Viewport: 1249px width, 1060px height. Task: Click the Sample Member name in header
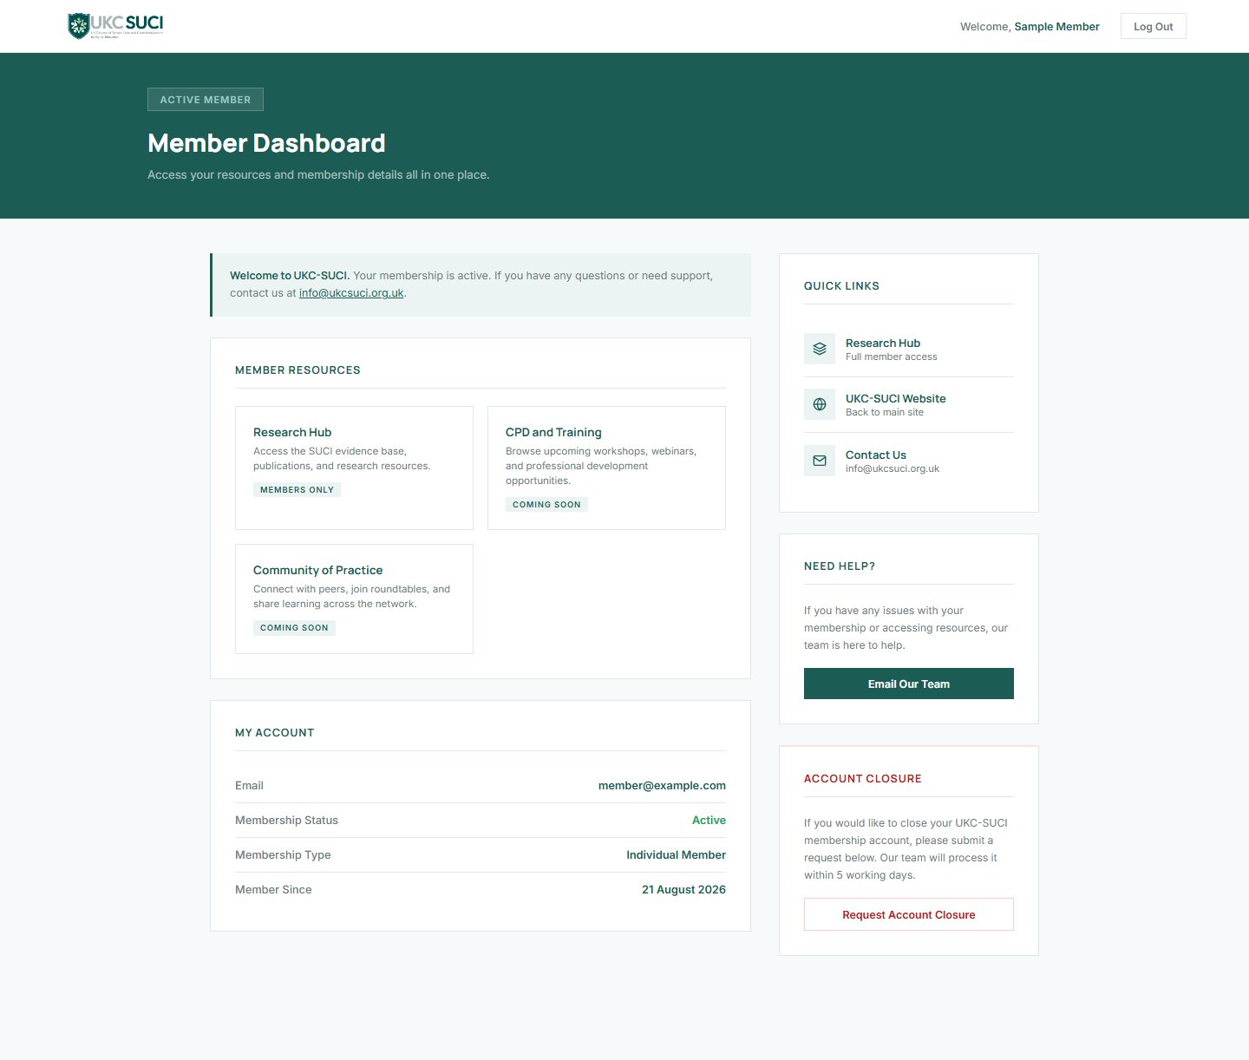point(1056,26)
